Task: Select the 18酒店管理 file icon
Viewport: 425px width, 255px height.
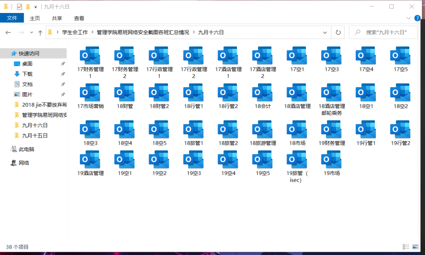Action: pyautogui.click(x=297, y=93)
